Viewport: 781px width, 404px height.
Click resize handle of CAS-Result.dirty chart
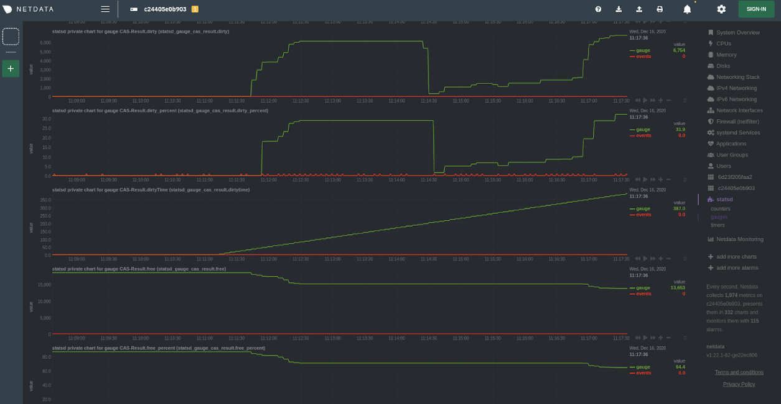[685, 100]
